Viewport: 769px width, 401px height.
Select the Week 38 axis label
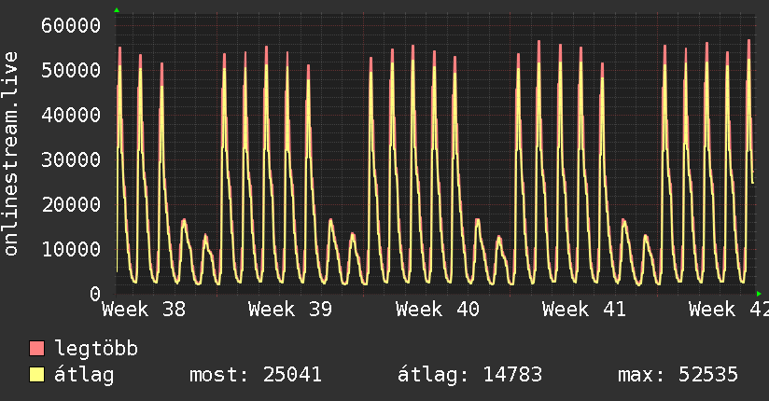[144, 310]
